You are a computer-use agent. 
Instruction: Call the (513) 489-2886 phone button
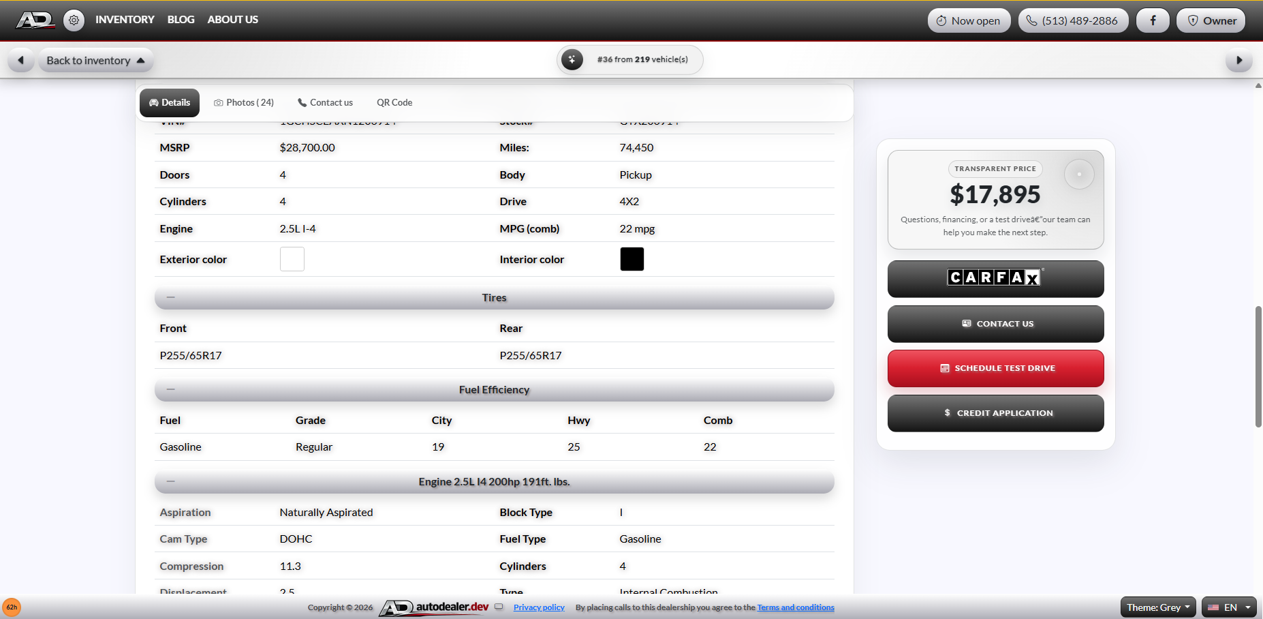point(1073,20)
